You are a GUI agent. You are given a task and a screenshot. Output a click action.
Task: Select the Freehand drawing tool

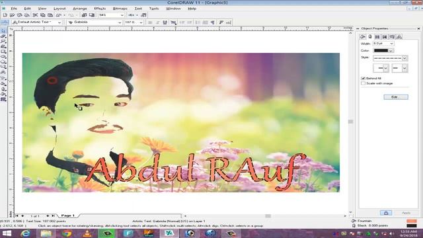pyautogui.click(x=3, y=46)
